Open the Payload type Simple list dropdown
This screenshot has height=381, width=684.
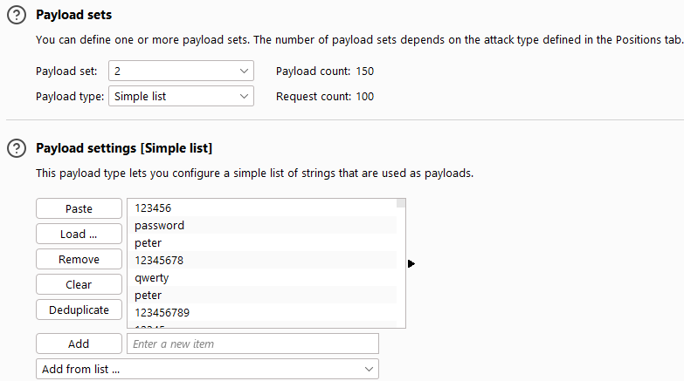181,96
